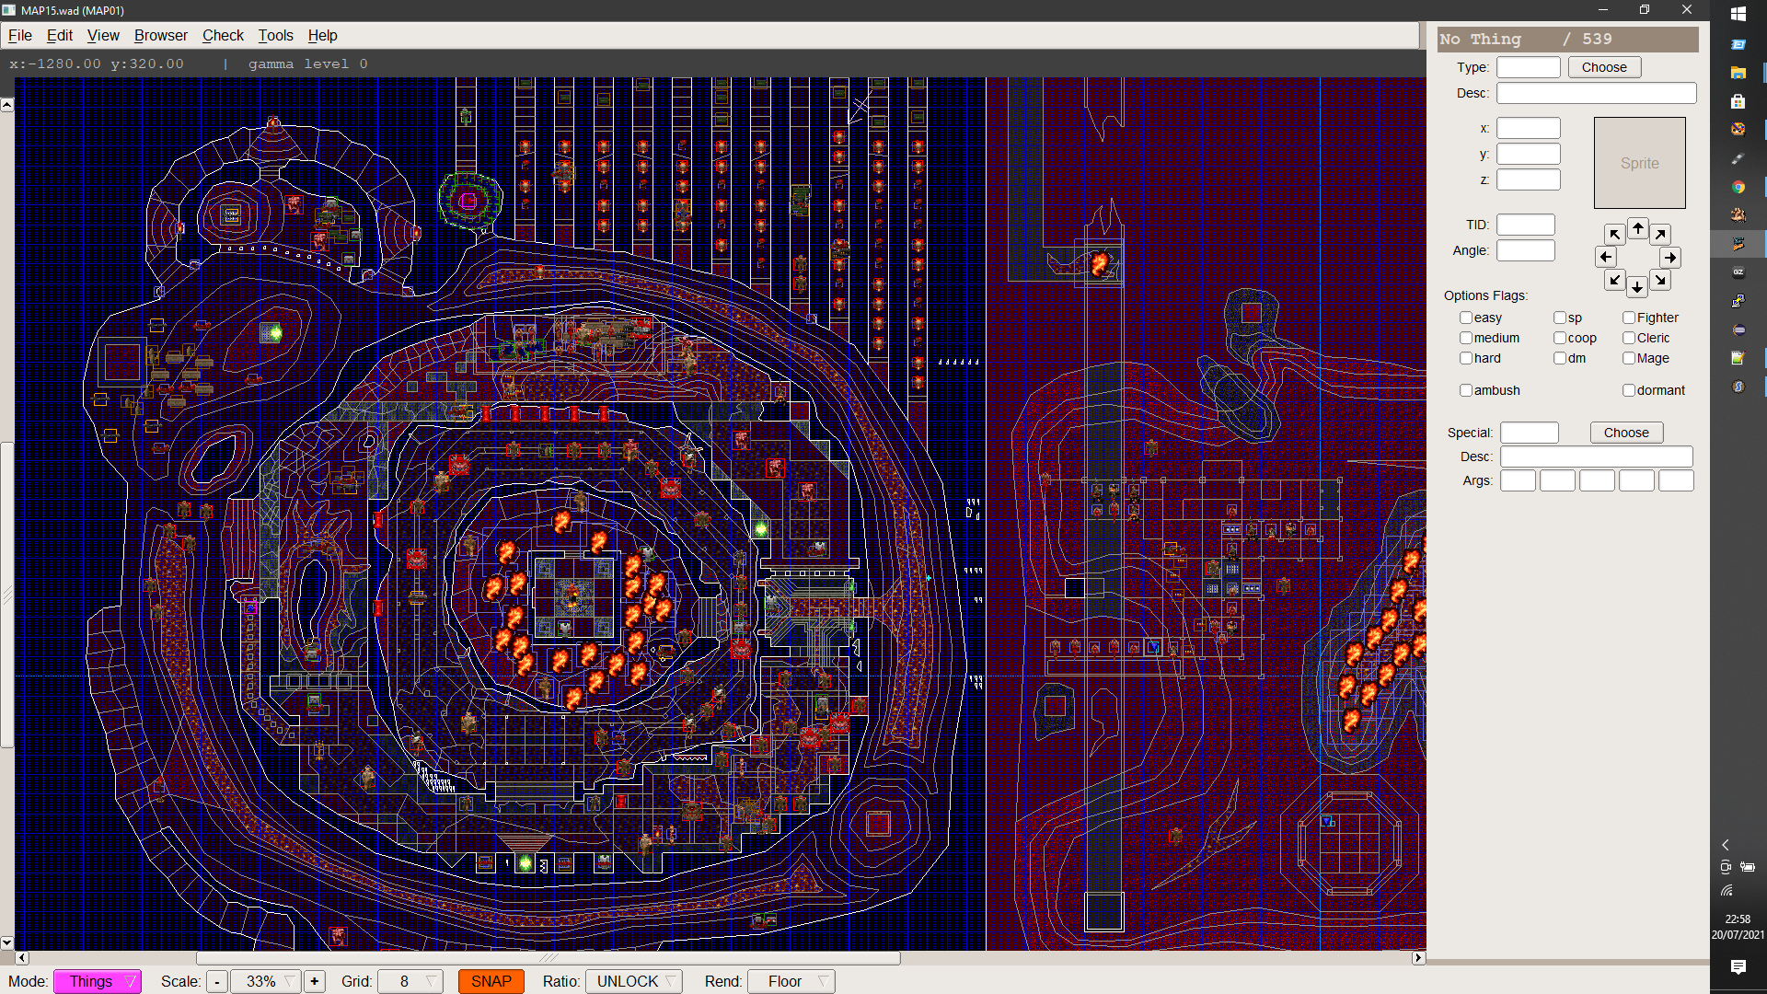
Task: Set thing angle with the up arrow
Action: point(1637,228)
